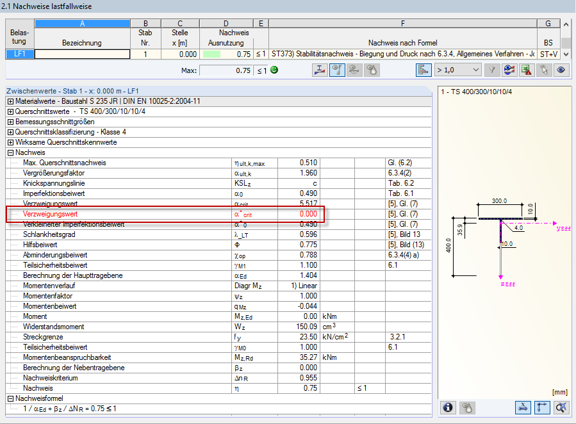This screenshot has height=424, width=576.
Task: Expand Querschnittswerte TS 400/300 node
Action: [x=11, y=111]
